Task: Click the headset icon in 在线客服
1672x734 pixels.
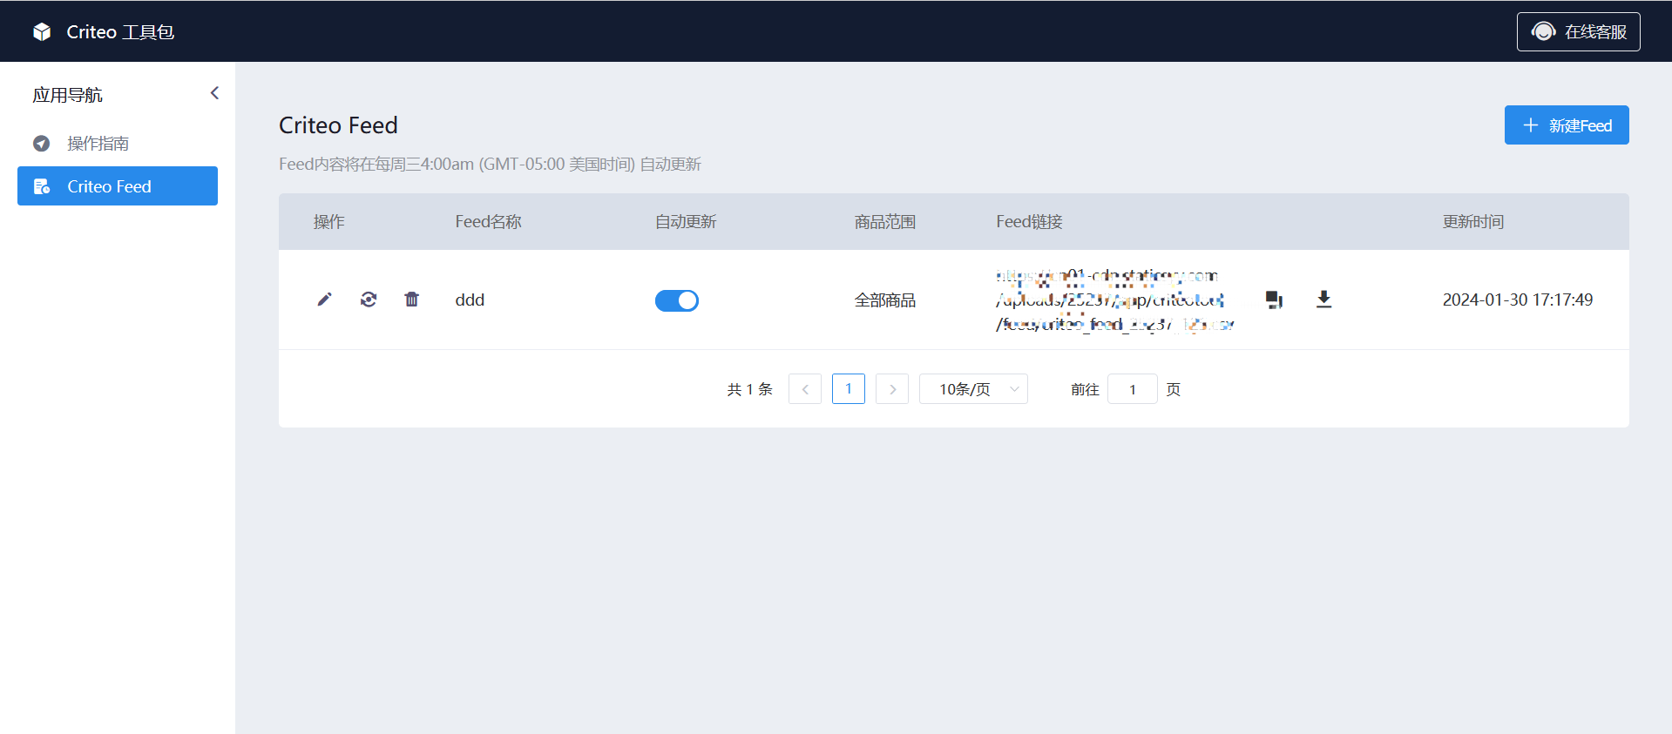Action: 1543,31
